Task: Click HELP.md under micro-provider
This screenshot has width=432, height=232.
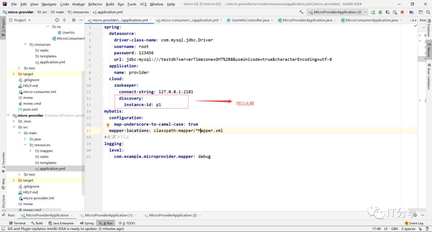Action: pos(28,192)
